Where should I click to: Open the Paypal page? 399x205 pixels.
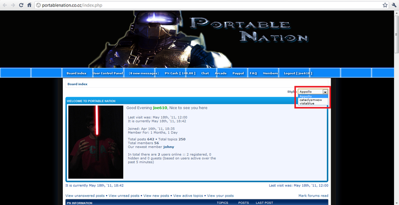[x=238, y=73]
